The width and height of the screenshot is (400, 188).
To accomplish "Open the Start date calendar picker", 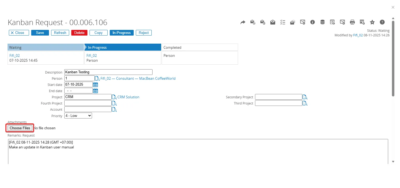I will (x=95, y=84).
